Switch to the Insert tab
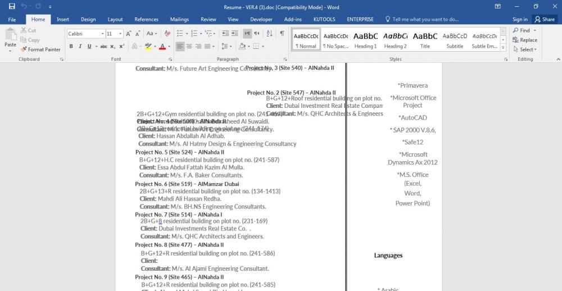Screen dimensions: 562x291 pyautogui.click(x=63, y=19)
